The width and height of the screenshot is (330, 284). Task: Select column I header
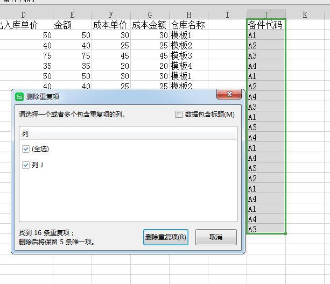click(227, 15)
